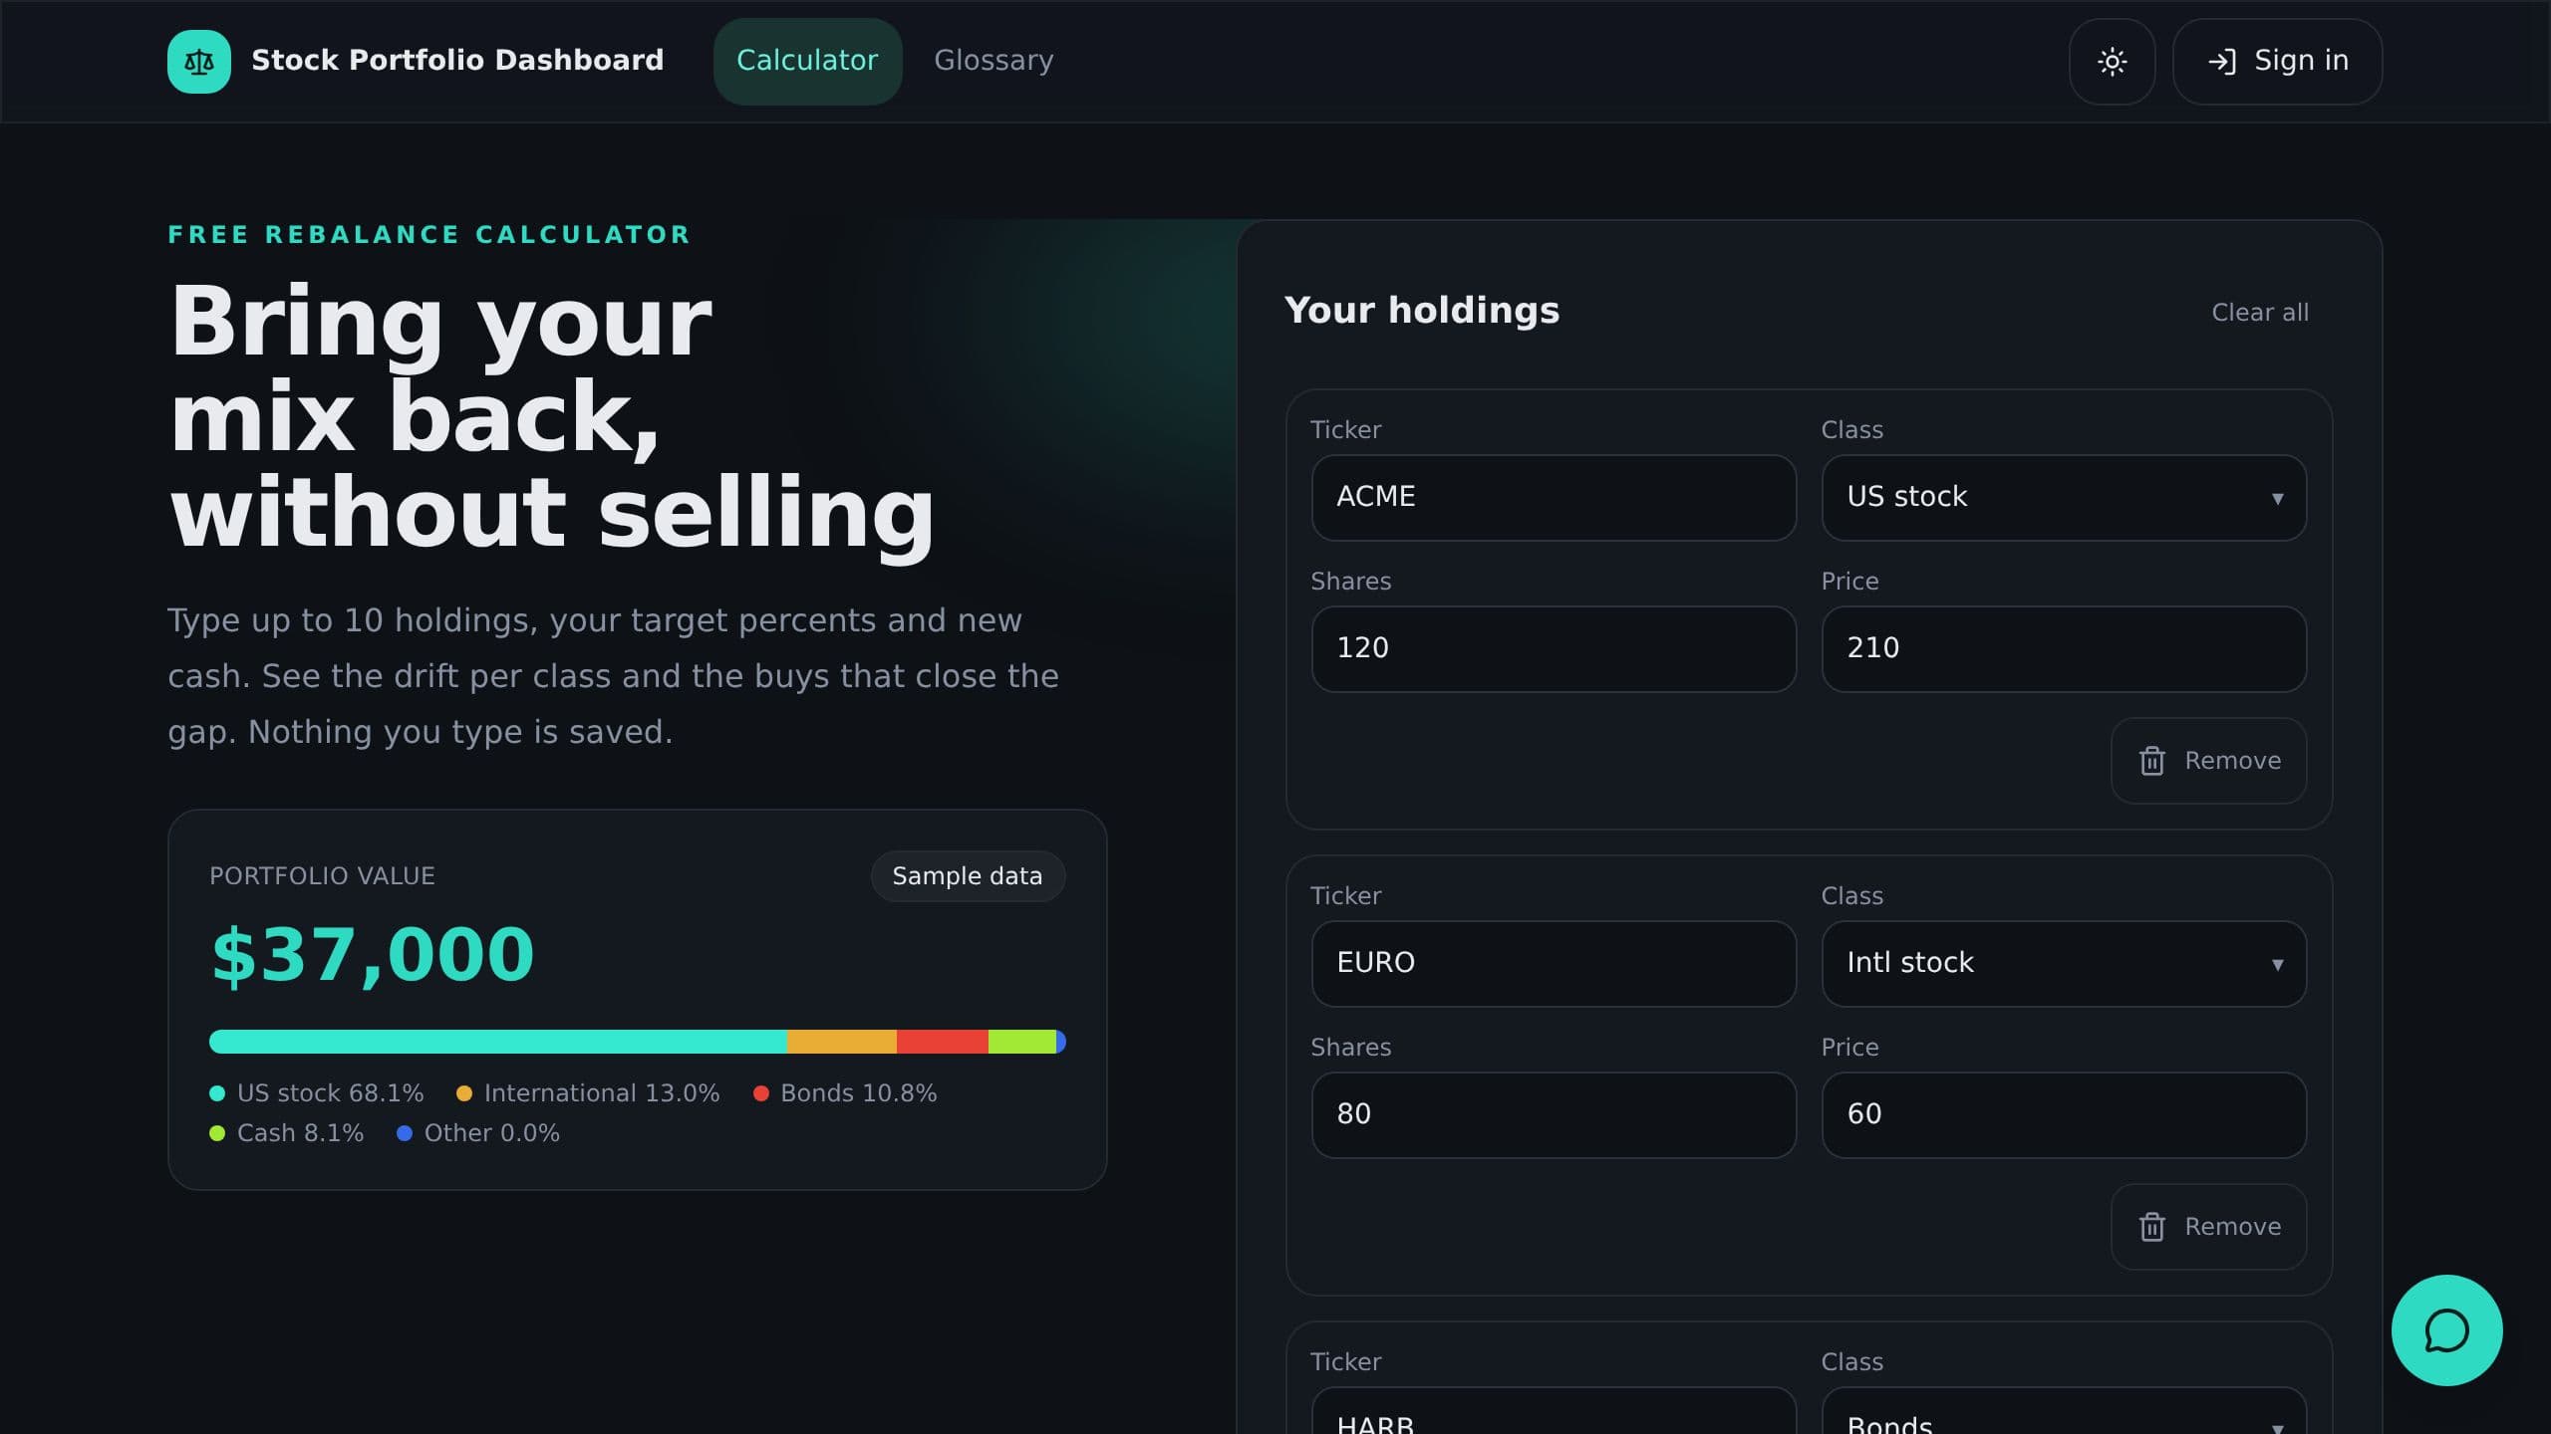This screenshot has height=1434, width=2551.
Task: Remove the EURO holding
Action: (x=2208, y=1227)
